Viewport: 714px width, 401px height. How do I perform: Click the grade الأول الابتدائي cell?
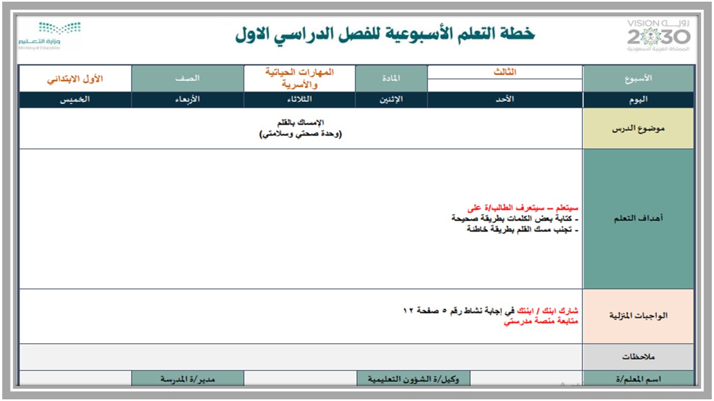click(x=75, y=79)
